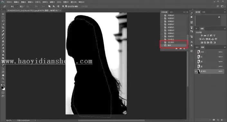Add a Brightness/Contrast adjustment
The image size is (227, 122).
pos(202,36)
